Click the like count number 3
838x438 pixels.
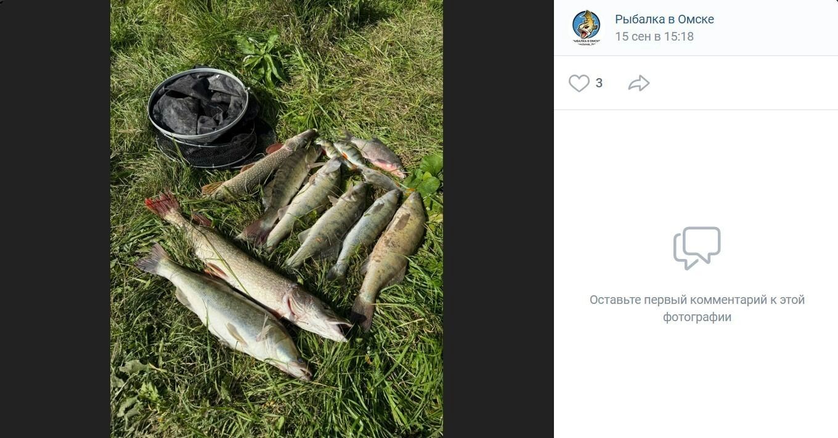(x=599, y=83)
